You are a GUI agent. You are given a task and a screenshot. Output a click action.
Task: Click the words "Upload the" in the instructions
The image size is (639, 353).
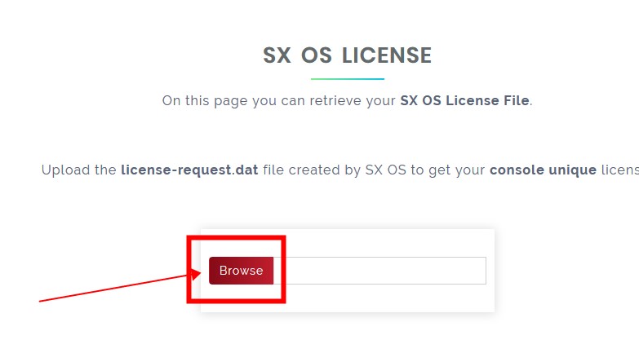pos(78,170)
